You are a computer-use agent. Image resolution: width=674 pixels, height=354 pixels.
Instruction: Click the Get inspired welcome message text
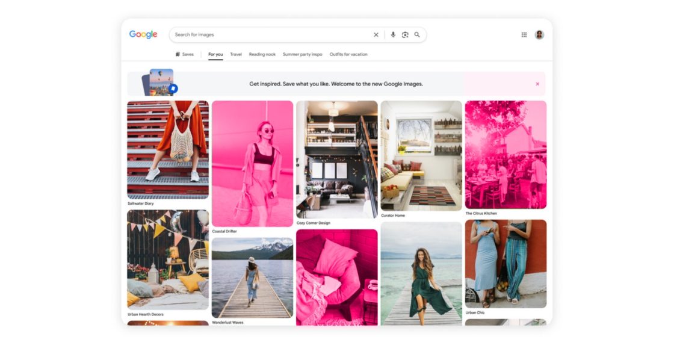click(336, 84)
